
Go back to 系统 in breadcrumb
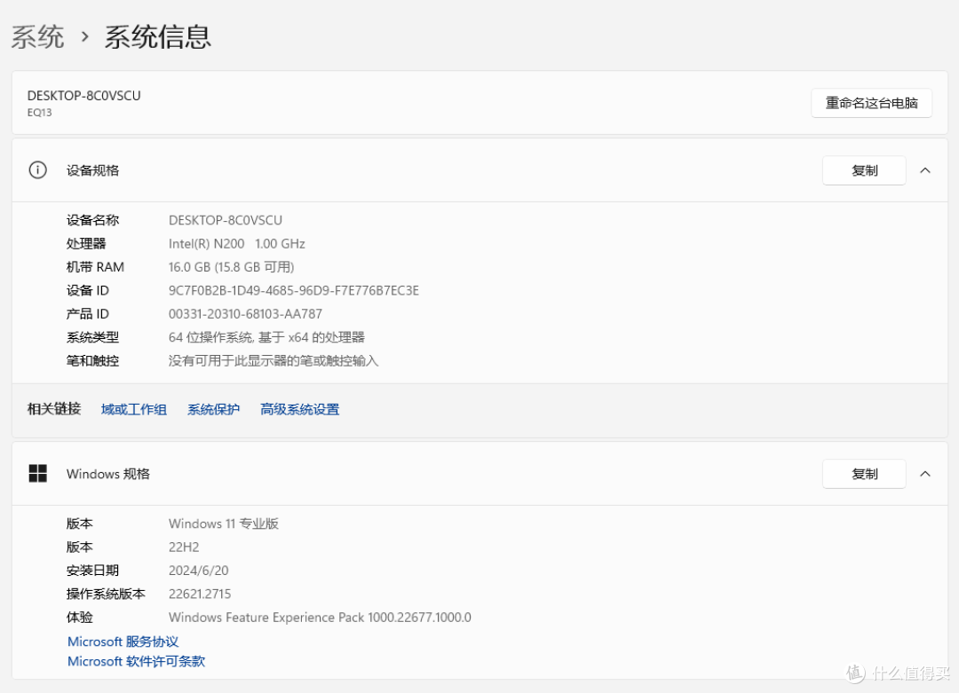pyautogui.click(x=38, y=36)
